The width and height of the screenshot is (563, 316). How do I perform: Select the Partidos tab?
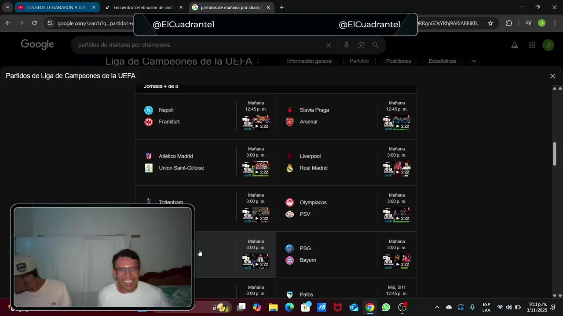(x=359, y=61)
